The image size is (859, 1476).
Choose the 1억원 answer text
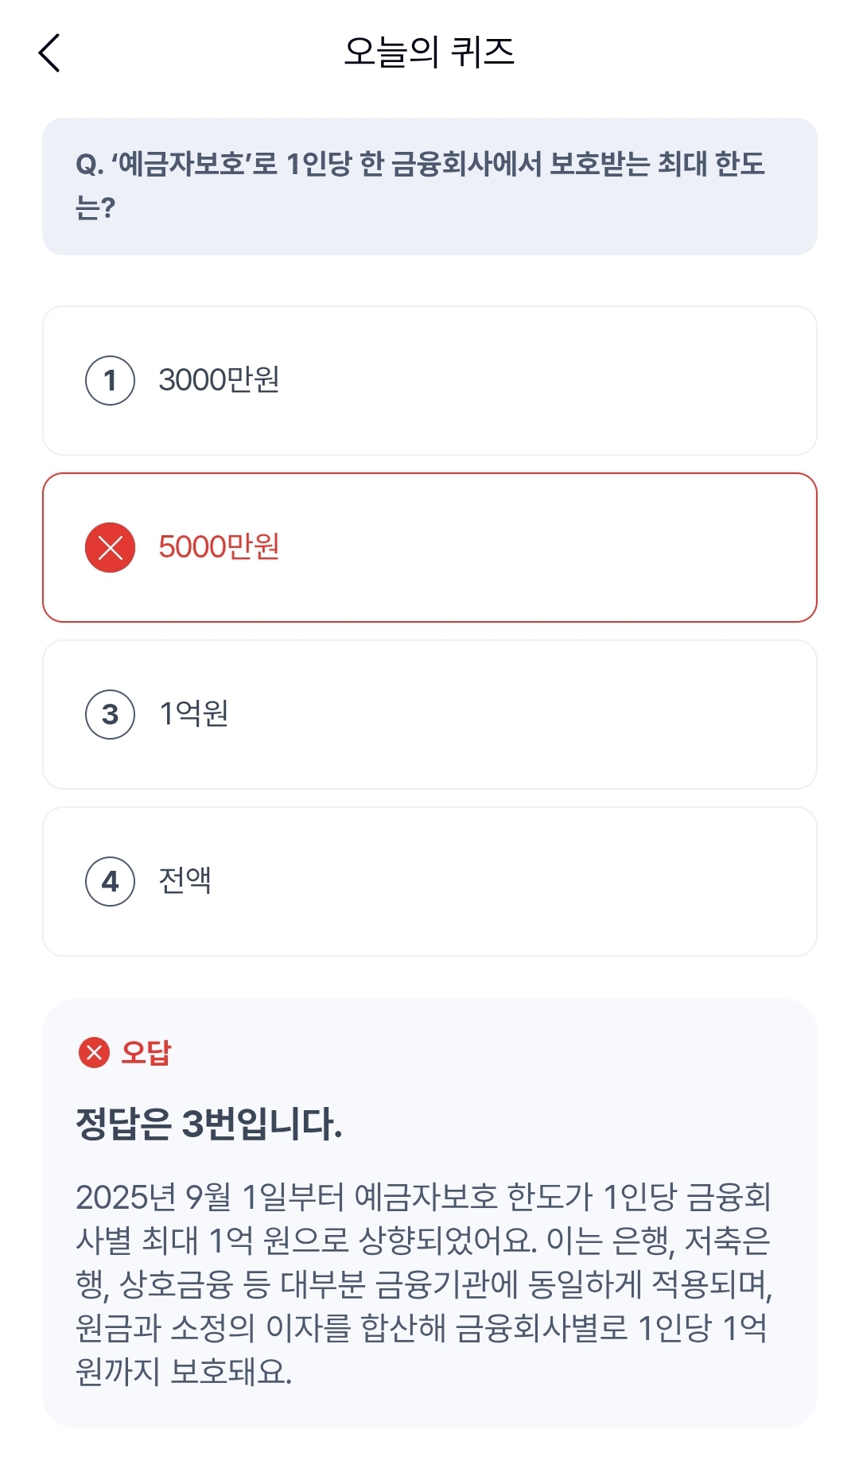click(x=193, y=714)
